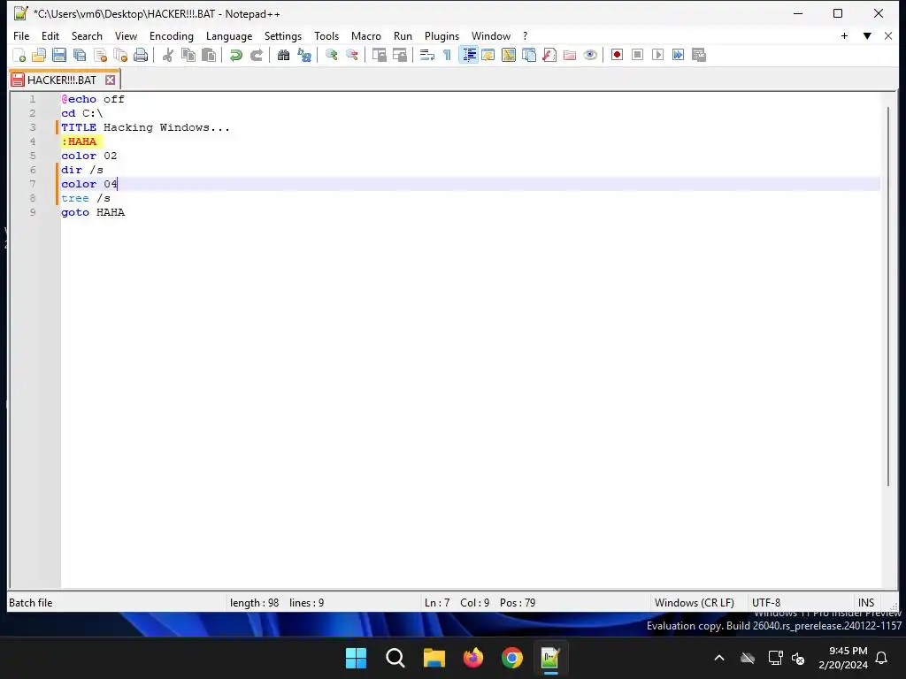Cut selection with the scissors icon
Image resolution: width=906 pixels, height=679 pixels.
click(167, 55)
